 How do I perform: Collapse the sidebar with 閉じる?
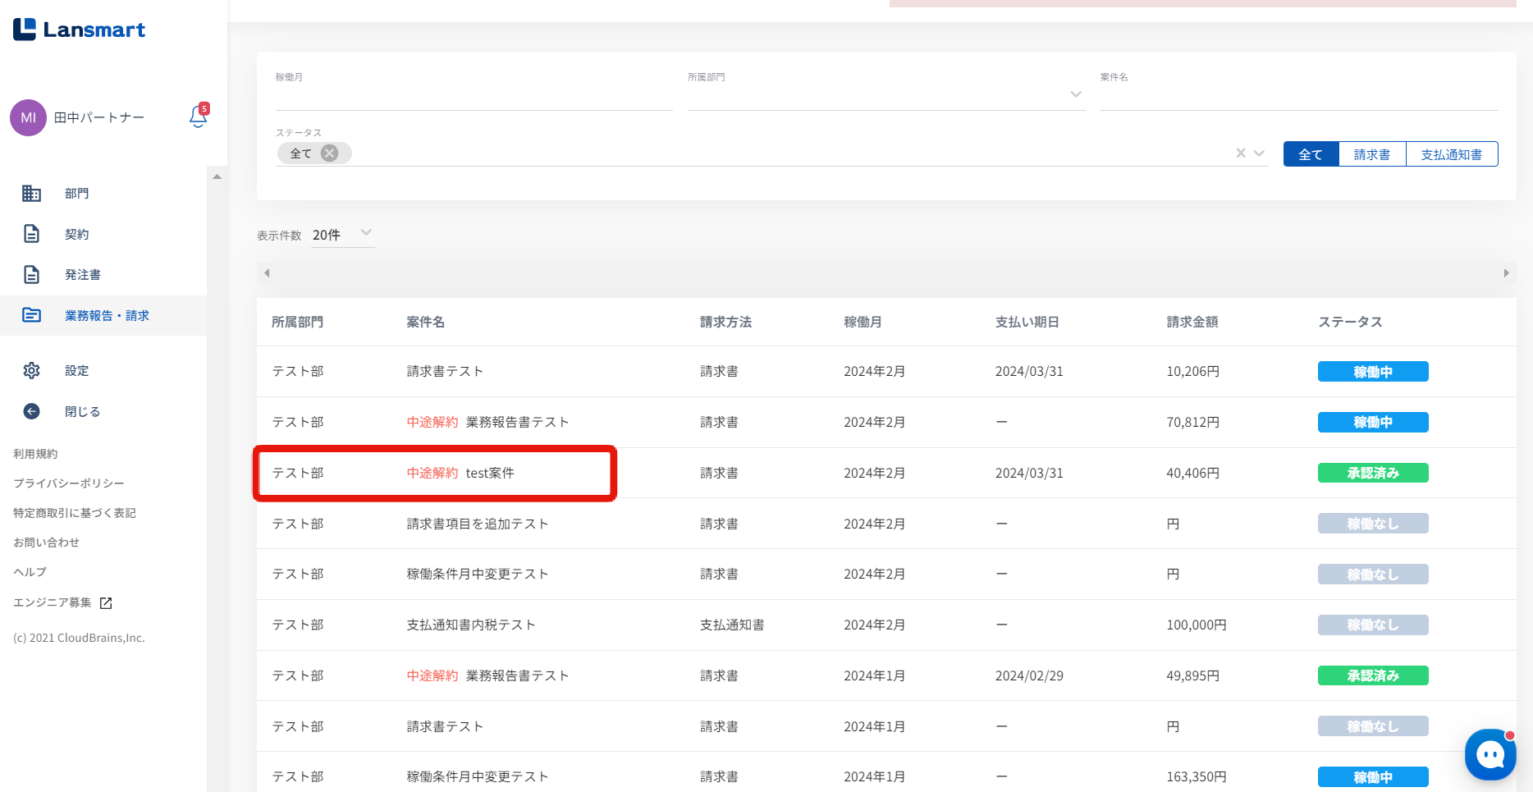[103, 411]
